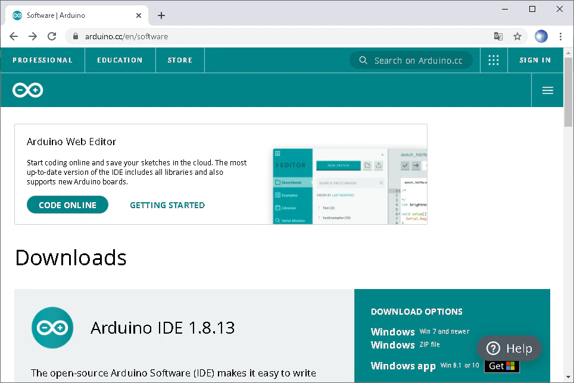Click the Download Options heading
Image resolution: width=574 pixels, height=383 pixels.
click(417, 312)
